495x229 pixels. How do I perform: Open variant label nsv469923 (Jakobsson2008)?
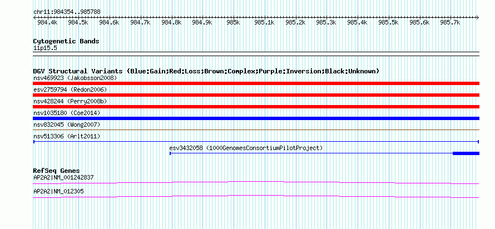pyautogui.click(x=75, y=78)
